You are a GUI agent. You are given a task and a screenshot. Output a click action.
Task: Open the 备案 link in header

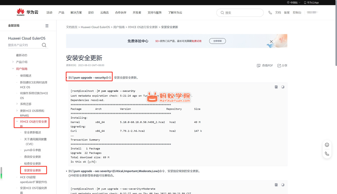(x=287, y=13)
